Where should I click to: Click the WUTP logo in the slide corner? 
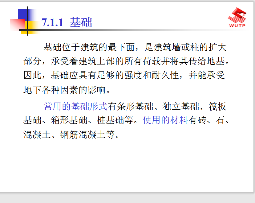pos(237,17)
